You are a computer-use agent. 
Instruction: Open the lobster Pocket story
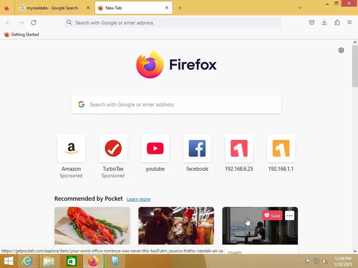click(92, 226)
